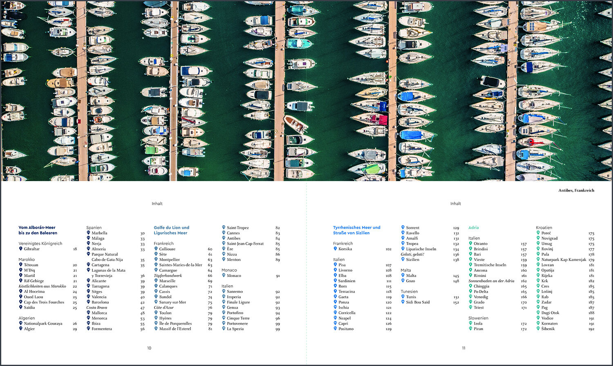Click the 'Tyrrhenisches Meer und Straße von Sizilien' heading
The image size is (613, 366).
[356, 230]
